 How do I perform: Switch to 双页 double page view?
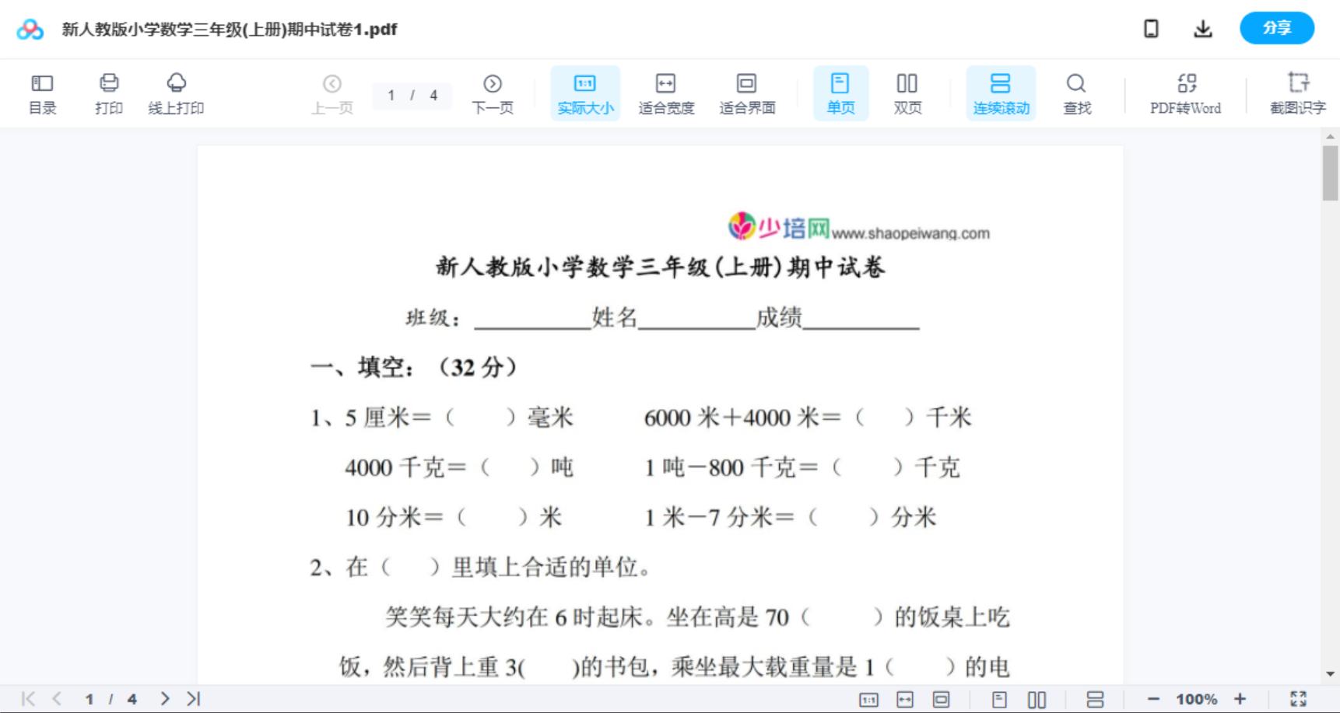click(x=907, y=92)
